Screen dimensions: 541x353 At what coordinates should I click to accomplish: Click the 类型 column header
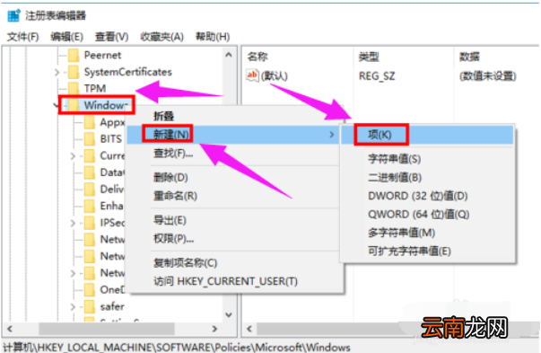click(369, 57)
